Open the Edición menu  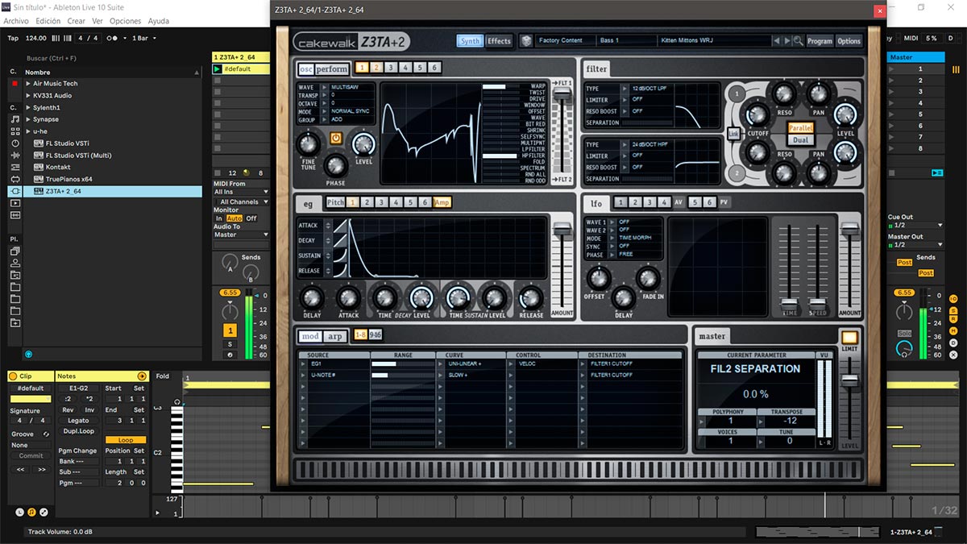click(x=48, y=21)
